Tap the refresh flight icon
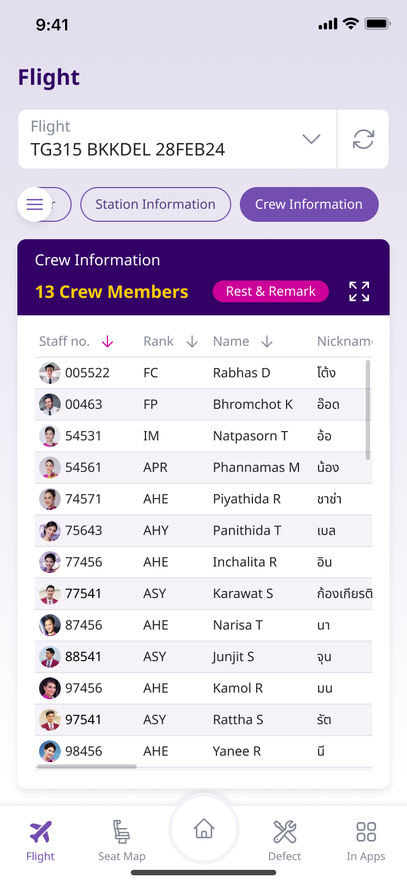 [363, 139]
